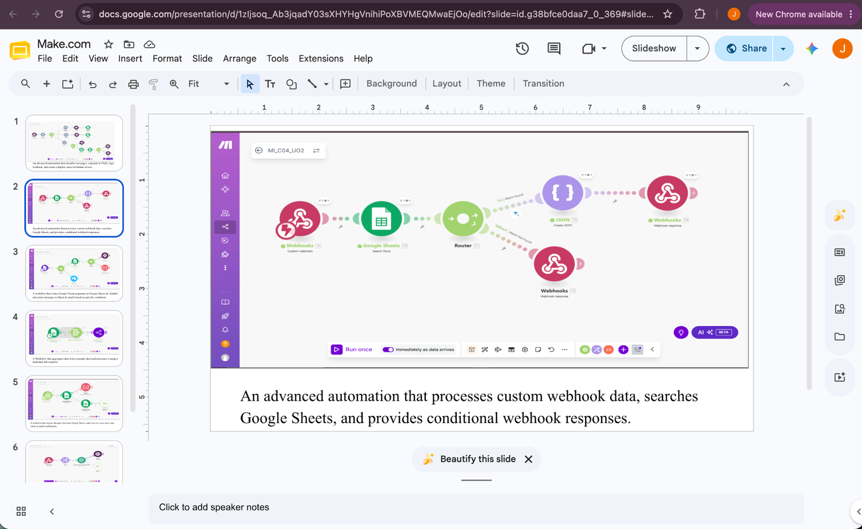Open the folder icon in right sidebar
Viewport: 862px width, 529px height.
[x=840, y=337]
